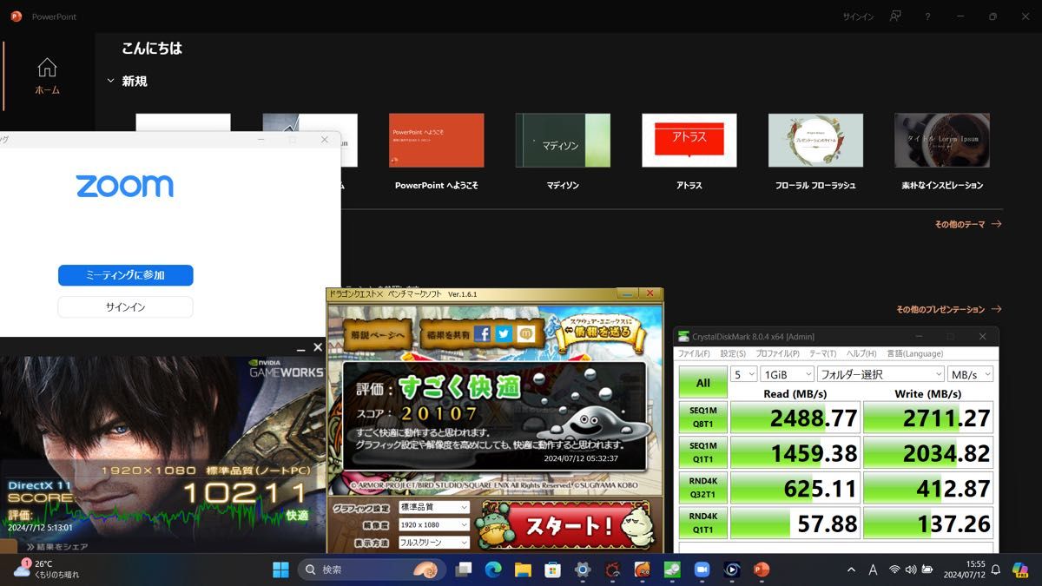1042x586 pixels.
Task: Open the テーマ(T) menu in CrystalDiskMark
Action: coord(822,354)
